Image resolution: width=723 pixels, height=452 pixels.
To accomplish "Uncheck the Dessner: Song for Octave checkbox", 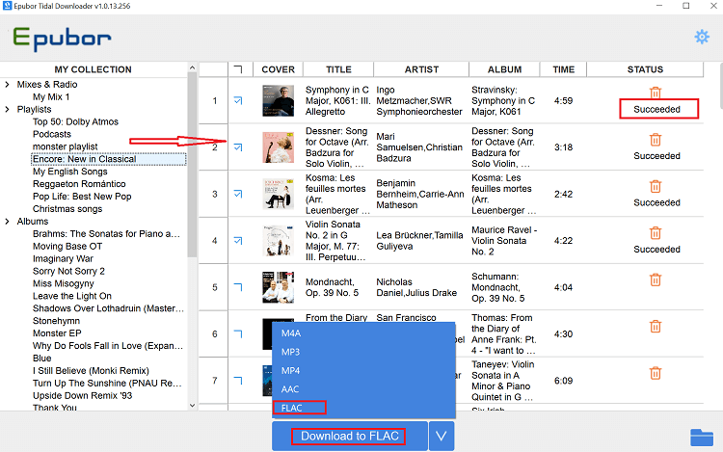I will coord(238,147).
